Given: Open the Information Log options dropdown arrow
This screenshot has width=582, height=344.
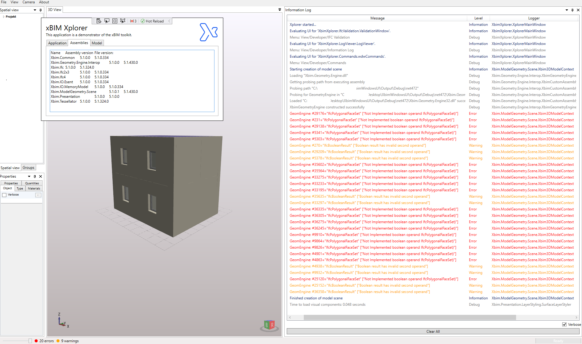Looking at the screenshot, I should click(566, 10).
